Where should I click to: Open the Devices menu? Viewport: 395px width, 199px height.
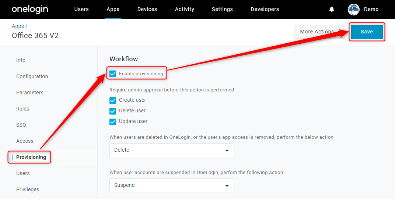point(147,9)
